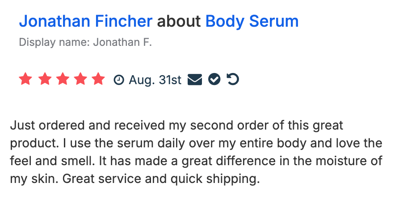Image resolution: width=403 pixels, height=203 pixels.
Task: Click the fifth red rating star
Action: [x=98, y=80]
